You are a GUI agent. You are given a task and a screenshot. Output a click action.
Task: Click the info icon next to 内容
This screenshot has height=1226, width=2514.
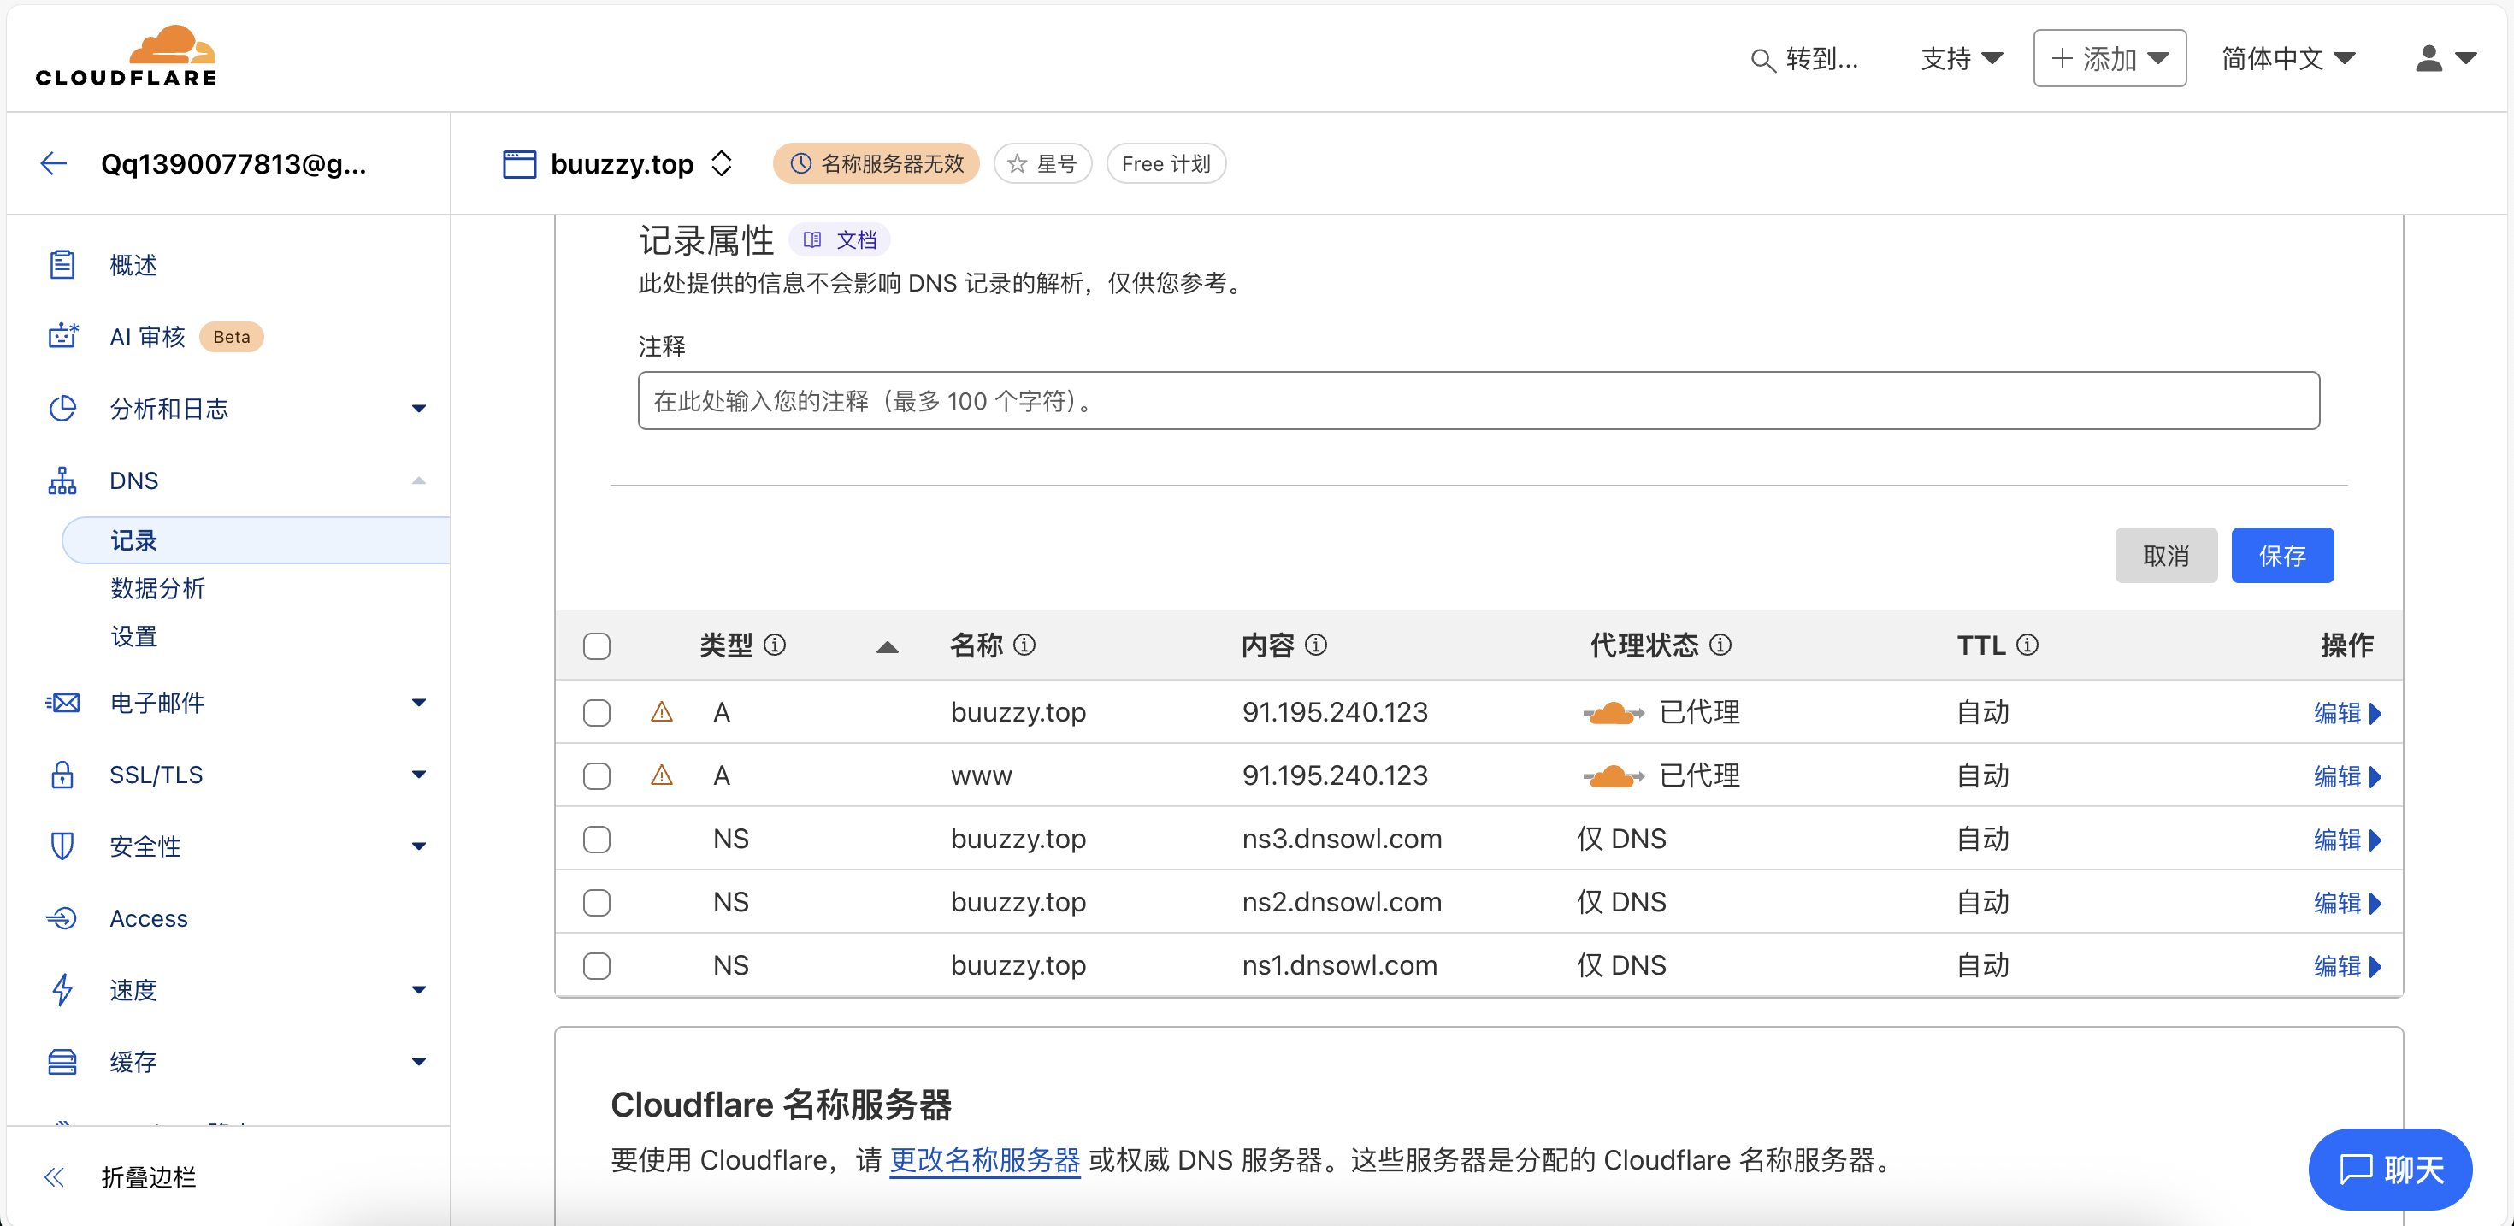[x=1315, y=645]
